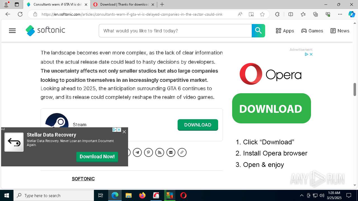Image resolution: width=358 pixels, height=201 pixels.
Task: Click the search field on Softonic
Action: (175, 31)
